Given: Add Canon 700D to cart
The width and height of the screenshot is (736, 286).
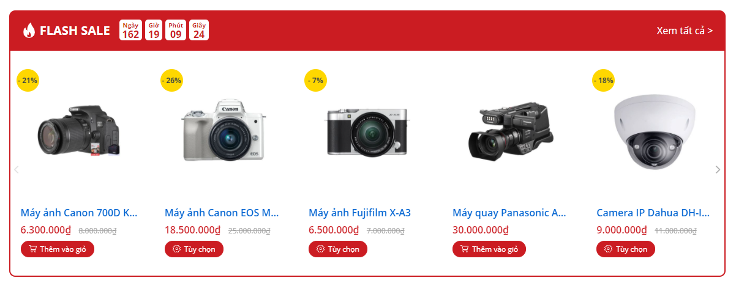Looking at the screenshot, I should coord(58,249).
